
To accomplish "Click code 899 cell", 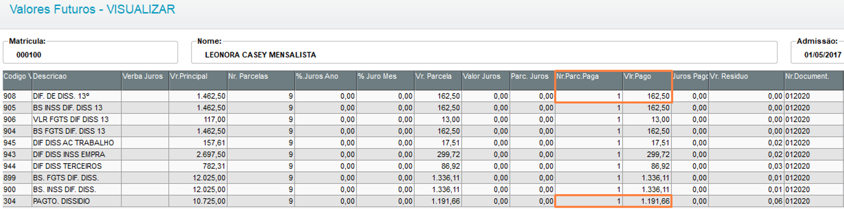I will 17,178.
